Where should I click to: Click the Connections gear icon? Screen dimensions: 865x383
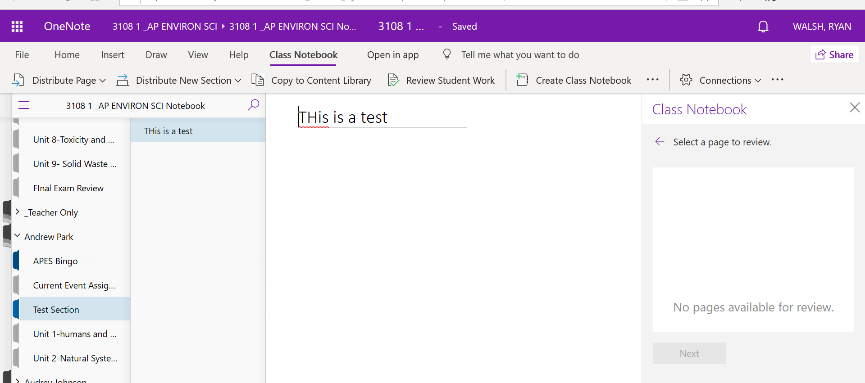coord(686,80)
